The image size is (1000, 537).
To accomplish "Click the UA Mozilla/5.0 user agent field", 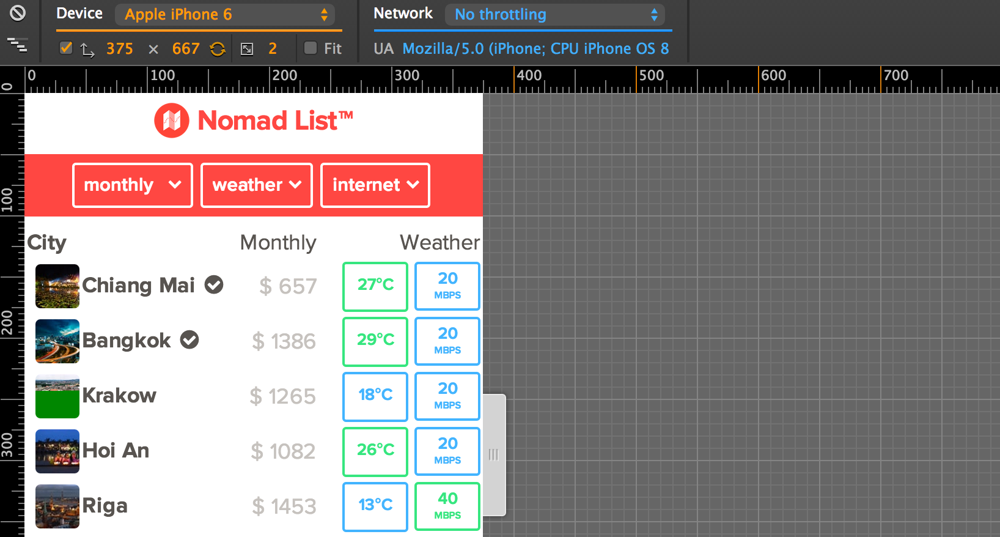I will (535, 49).
